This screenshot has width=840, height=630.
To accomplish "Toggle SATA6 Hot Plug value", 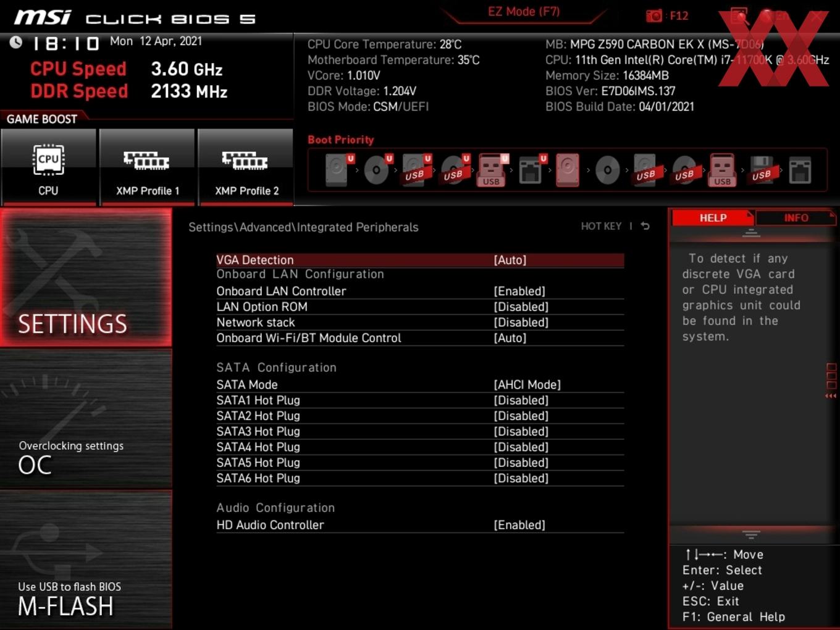I will tap(521, 478).
